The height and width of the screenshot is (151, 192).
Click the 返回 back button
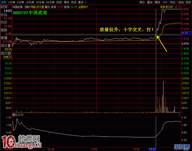[188, 2]
